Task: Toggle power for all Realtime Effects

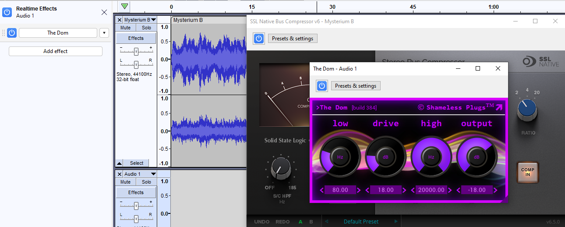Action: point(7,12)
